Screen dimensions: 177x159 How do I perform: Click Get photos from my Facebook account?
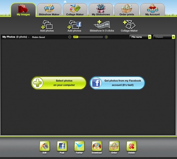click(x=117, y=83)
